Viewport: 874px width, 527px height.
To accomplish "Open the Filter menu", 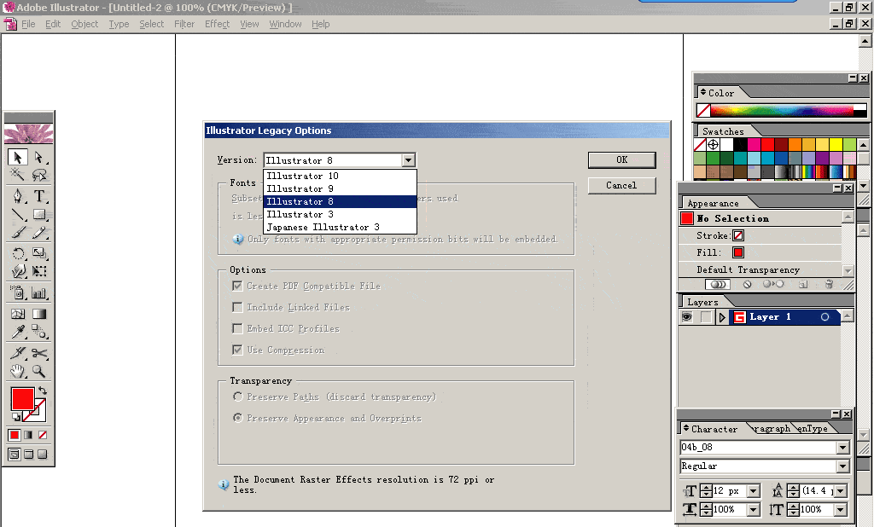I will pos(184,24).
